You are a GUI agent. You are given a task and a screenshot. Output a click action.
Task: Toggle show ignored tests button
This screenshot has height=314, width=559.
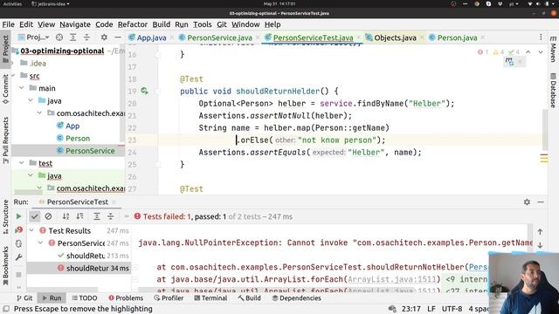click(49, 216)
